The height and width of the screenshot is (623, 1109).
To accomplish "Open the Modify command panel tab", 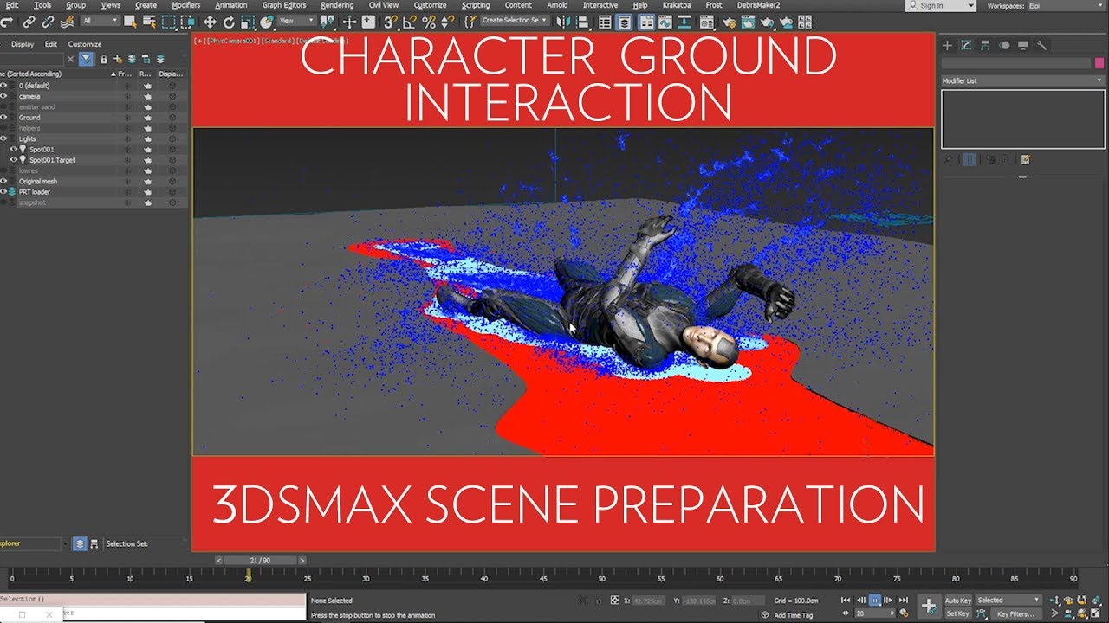I will [x=966, y=45].
